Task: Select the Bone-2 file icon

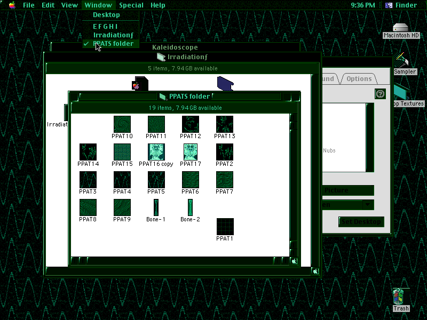Action: pos(190,207)
